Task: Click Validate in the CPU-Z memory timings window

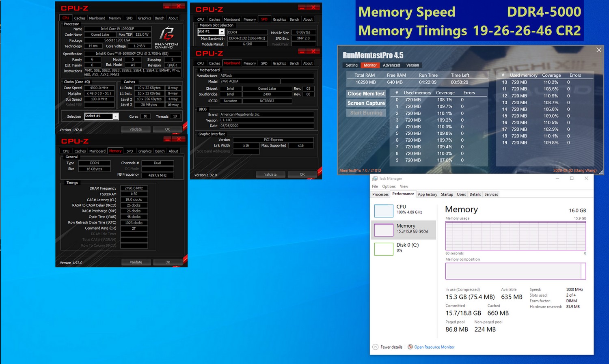Action: pyautogui.click(x=136, y=262)
